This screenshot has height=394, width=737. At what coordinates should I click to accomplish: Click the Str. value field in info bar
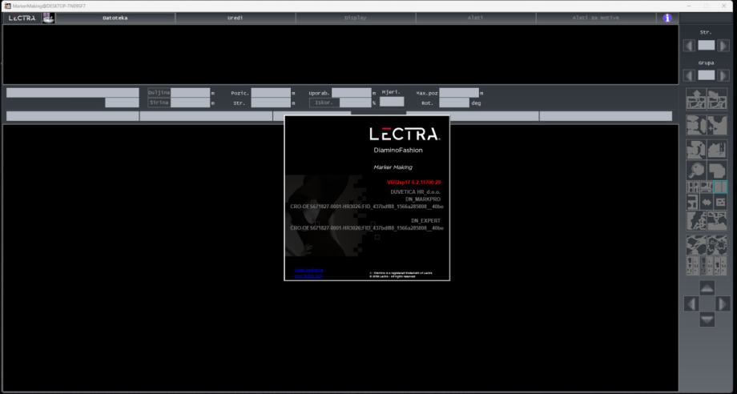271,103
